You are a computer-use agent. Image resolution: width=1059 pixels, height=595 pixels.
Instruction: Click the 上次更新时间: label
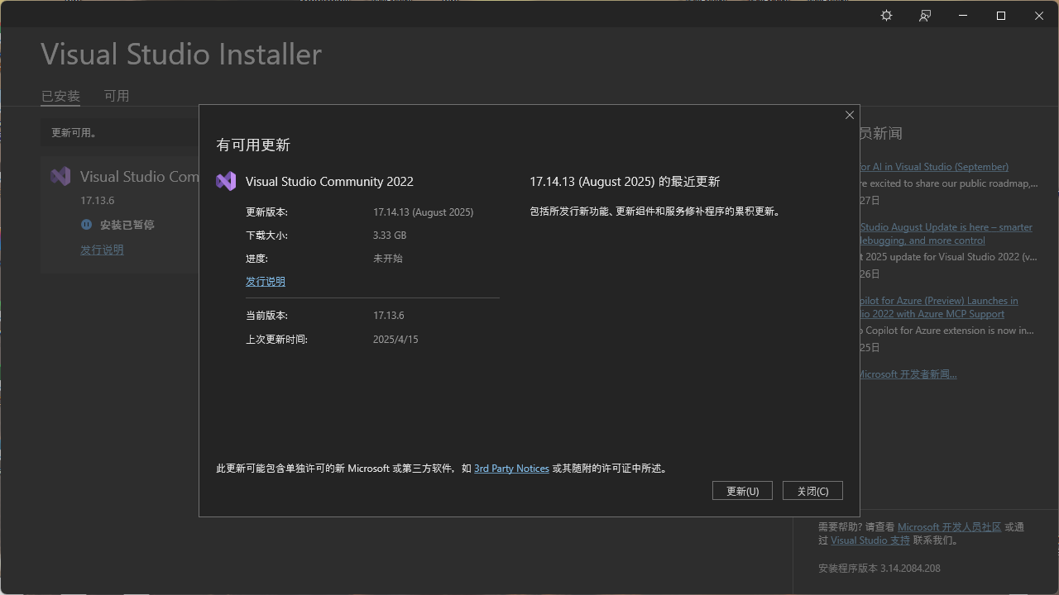pyautogui.click(x=276, y=340)
